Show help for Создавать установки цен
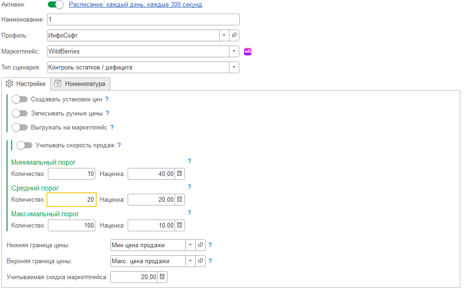 (x=107, y=99)
